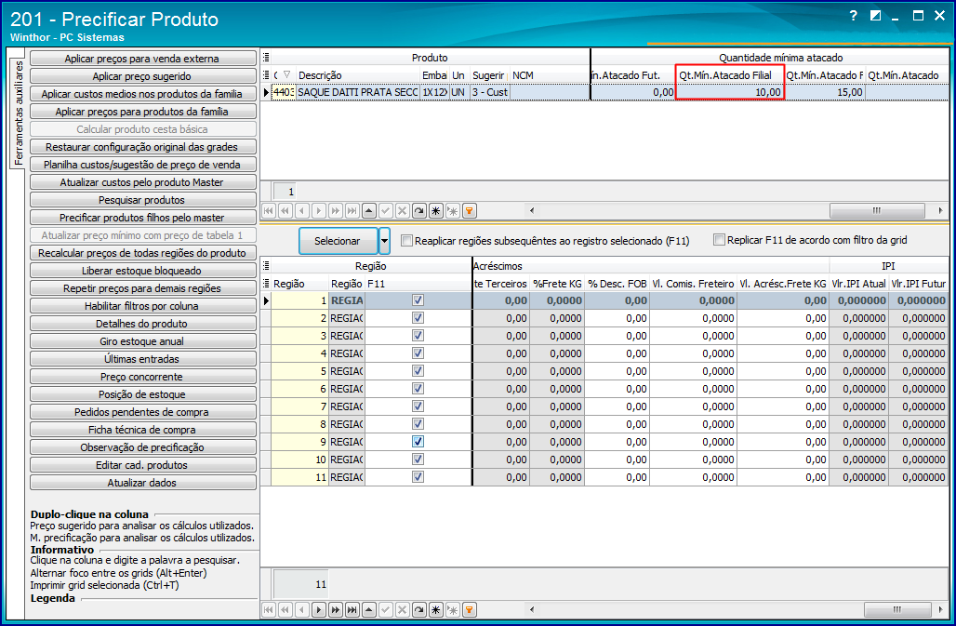
Task: Uncheck F11 checkbox for region 4
Action: pyautogui.click(x=418, y=353)
